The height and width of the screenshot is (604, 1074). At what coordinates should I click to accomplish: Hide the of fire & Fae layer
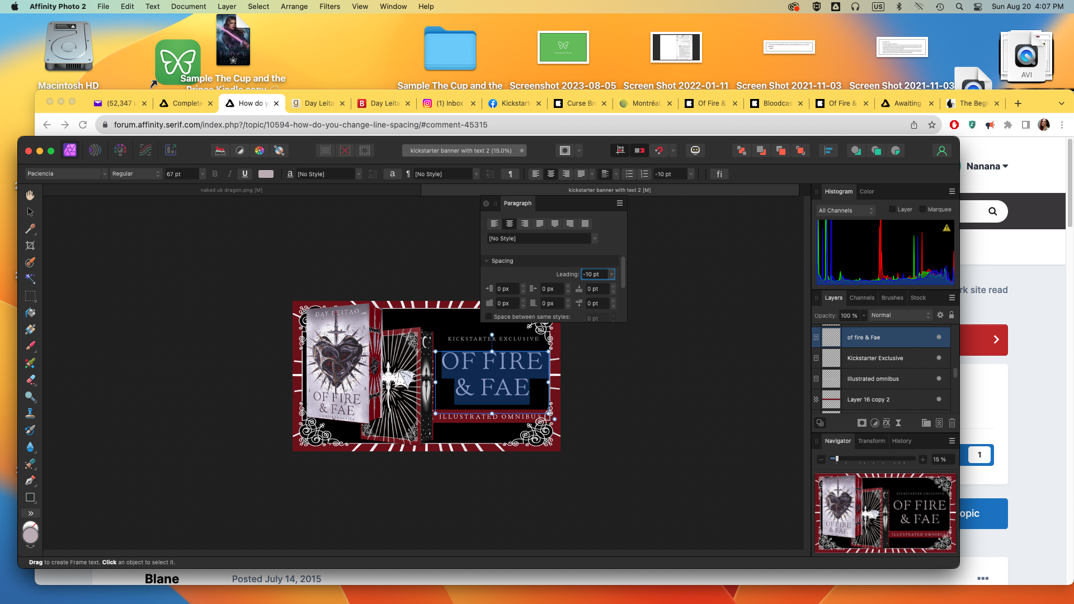pyautogui.click(x=939, y=337)
